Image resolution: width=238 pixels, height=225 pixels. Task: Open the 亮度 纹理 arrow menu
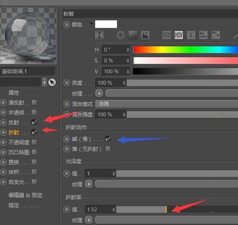coord(99,93)
